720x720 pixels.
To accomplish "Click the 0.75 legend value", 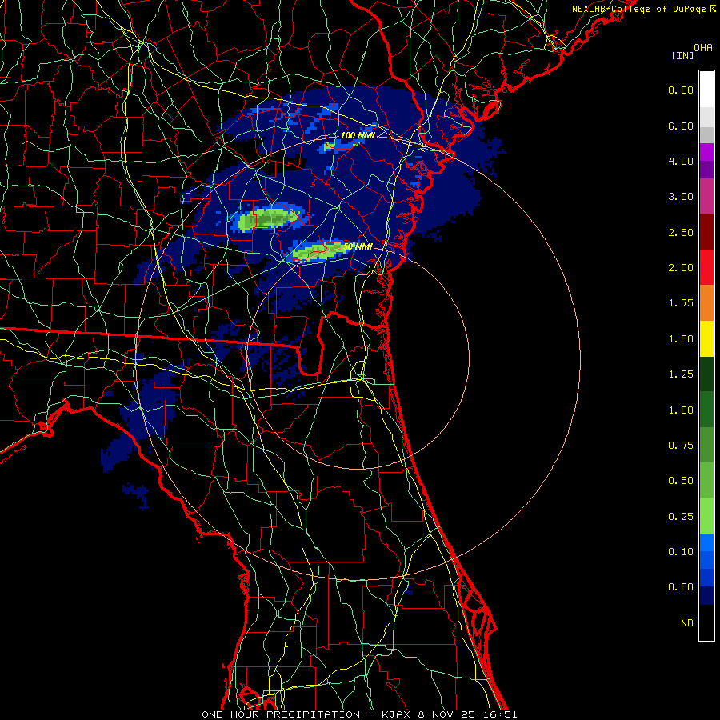I will tap(681, 446).
